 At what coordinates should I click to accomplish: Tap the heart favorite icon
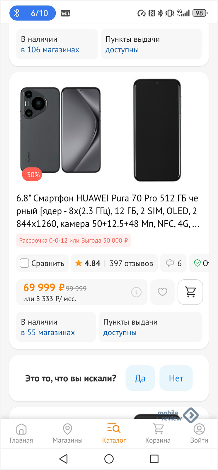click(x=162, y=292)
